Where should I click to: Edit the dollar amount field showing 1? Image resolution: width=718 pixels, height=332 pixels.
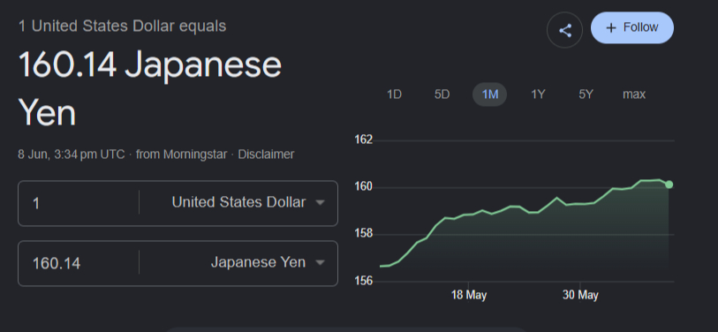[78, 203]
